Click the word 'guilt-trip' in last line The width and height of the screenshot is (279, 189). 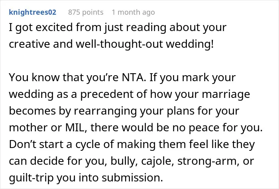click(x=31, y=178)
